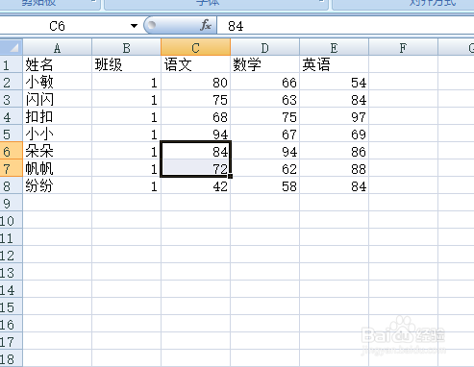Click the name cell 小敏

[x=58, y=82]
